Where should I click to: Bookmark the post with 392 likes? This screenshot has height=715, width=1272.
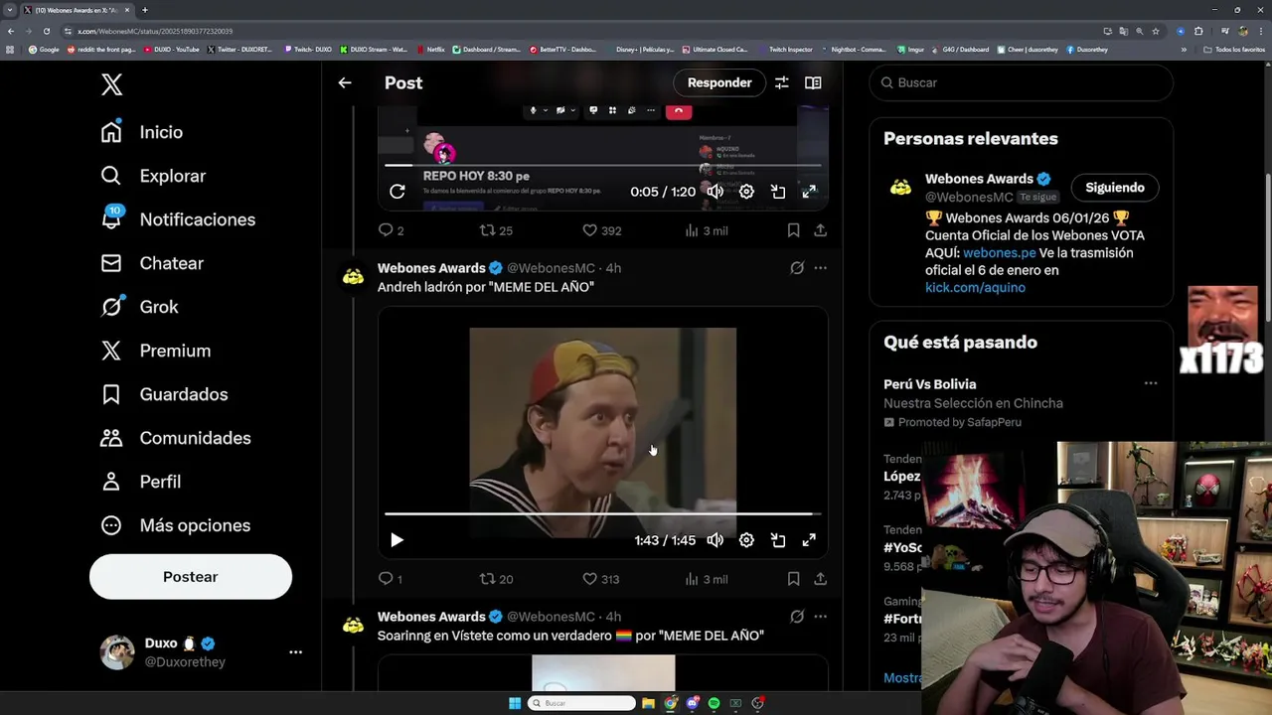tap(793, 230)
